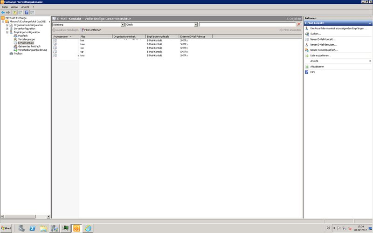The image size is (373, 233).
Task: Select E-Mail-Kontakt in the tree
Action: 26,43
